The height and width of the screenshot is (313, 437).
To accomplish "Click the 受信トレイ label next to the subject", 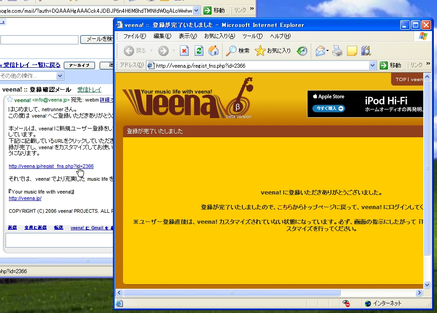I will pos(89,89).
